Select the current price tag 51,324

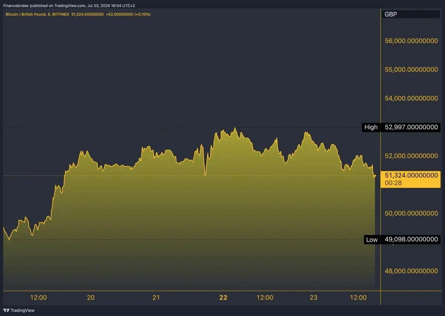[x=411, y=179]
